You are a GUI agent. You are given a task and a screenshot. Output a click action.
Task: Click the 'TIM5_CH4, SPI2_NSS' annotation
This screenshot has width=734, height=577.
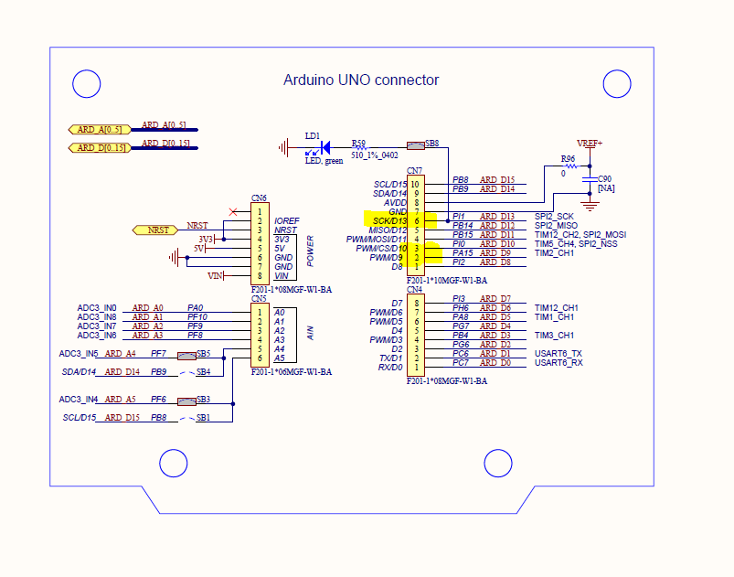pyautogui.click(x=576, y=243)
